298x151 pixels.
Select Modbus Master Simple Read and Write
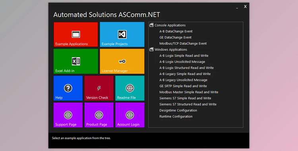coord(189,92)
